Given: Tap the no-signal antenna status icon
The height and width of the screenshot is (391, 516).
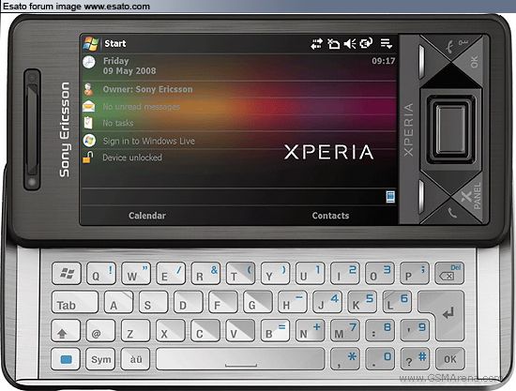Looking at the screenshot, I should point(333,44).
